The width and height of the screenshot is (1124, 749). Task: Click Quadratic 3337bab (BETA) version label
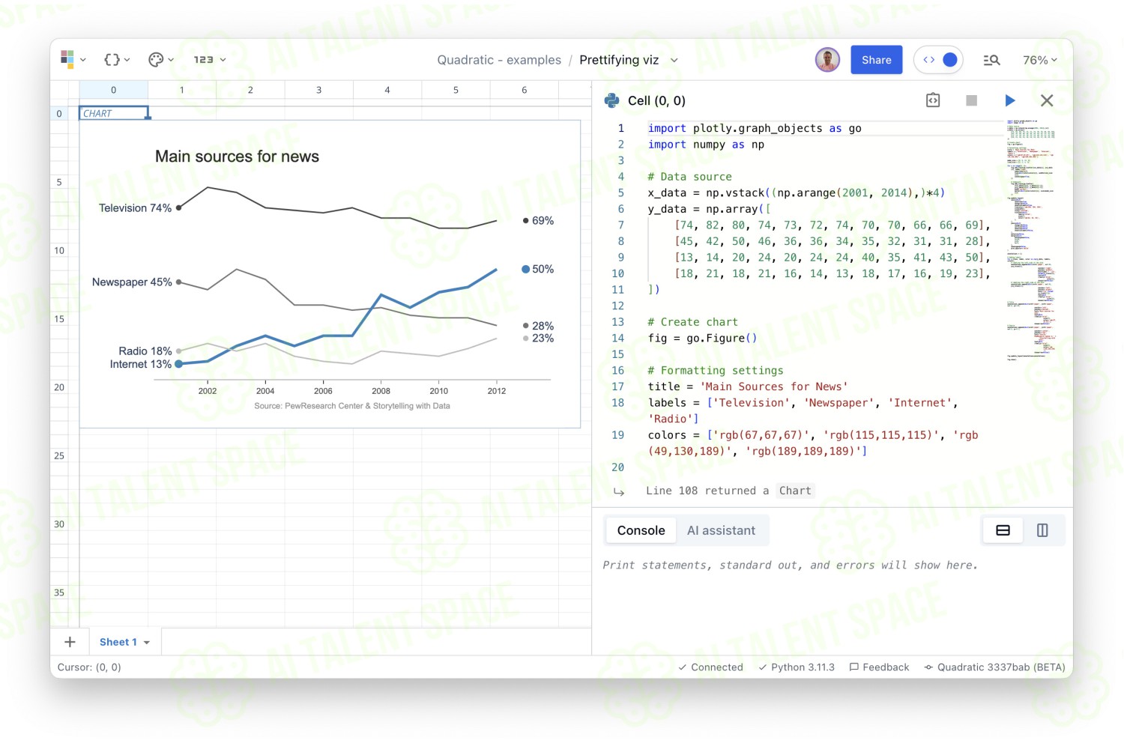(994, 667)
